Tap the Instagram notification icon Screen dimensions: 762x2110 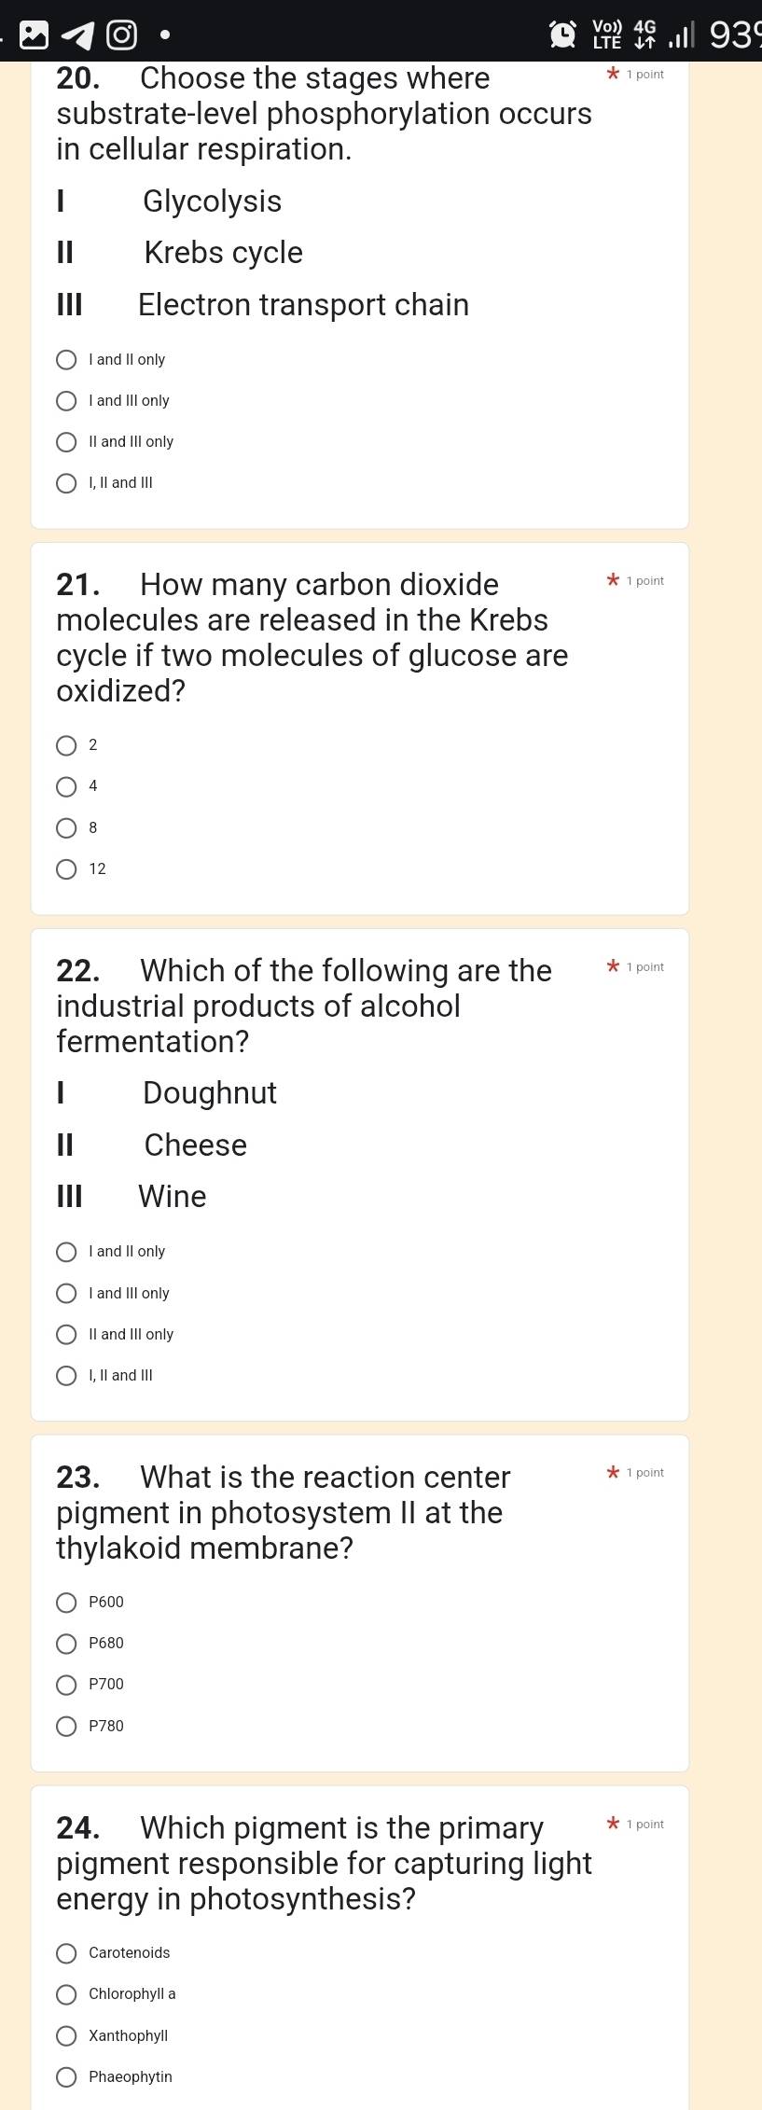pyautogui.click(x=121, y=35)
